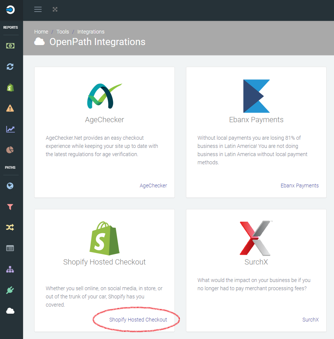Click the payment card sidebar icon
The image size is (334, 339).
click(x=10, y=248)
